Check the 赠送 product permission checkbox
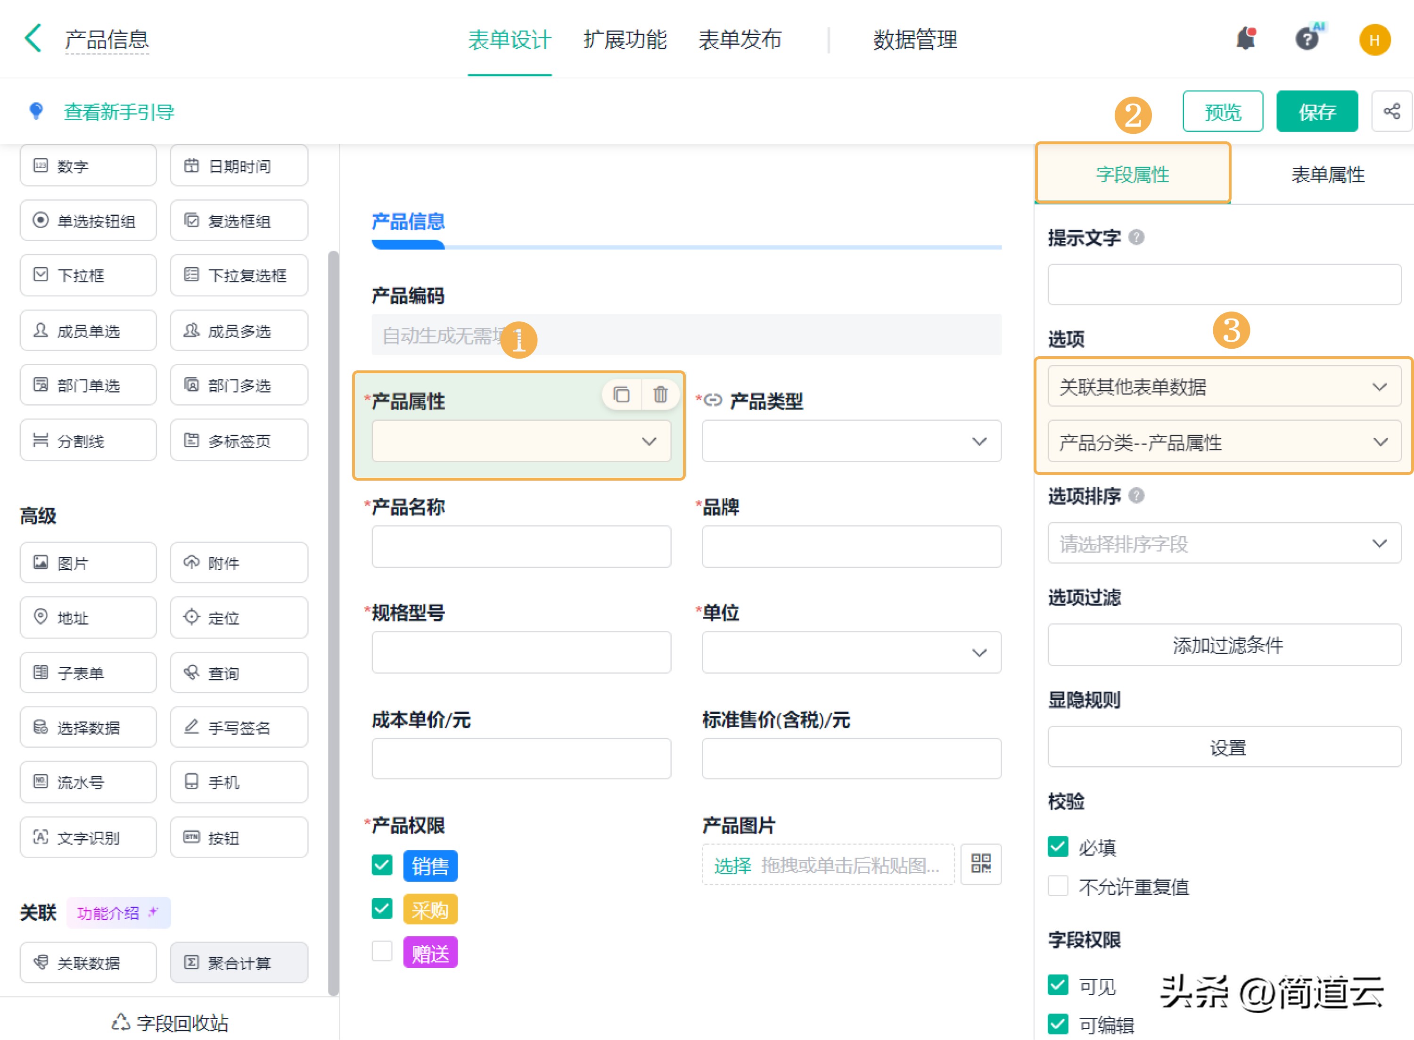Image resolution: width=1414 pixels, height=1040 pixels. pos(381,951)
